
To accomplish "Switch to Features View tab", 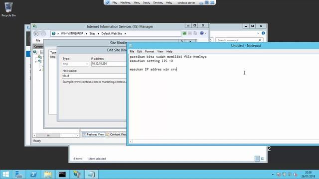I will tap(94, 135).
